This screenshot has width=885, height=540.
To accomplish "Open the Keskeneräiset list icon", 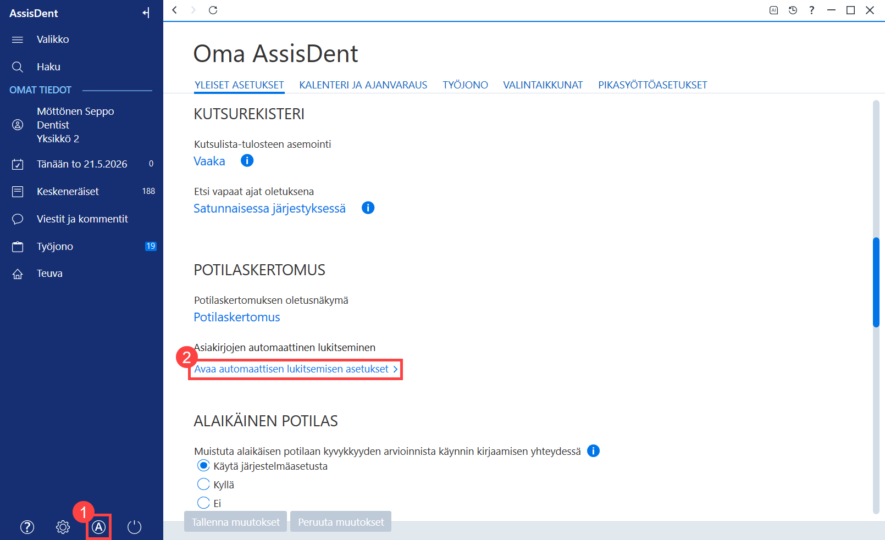I will pos(18,192).
